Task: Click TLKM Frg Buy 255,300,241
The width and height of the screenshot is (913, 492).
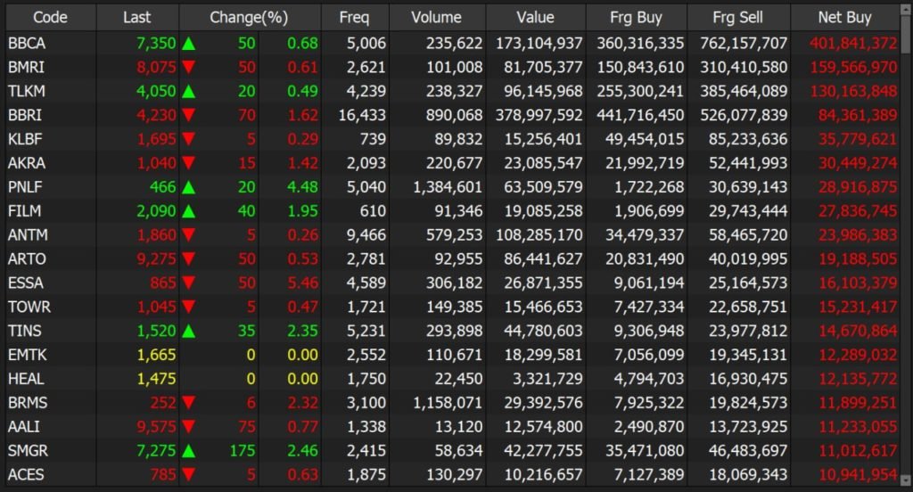Action: pos(640,92)
